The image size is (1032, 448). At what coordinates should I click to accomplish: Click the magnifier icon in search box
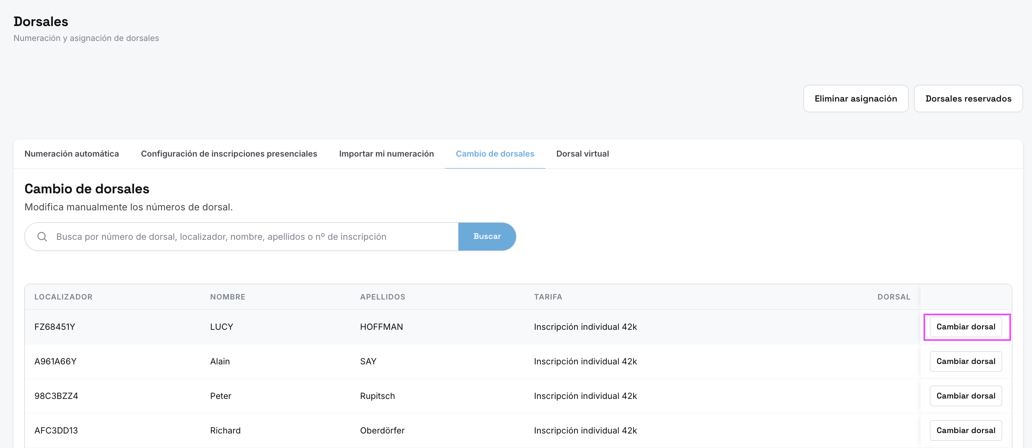pos(42,236)
